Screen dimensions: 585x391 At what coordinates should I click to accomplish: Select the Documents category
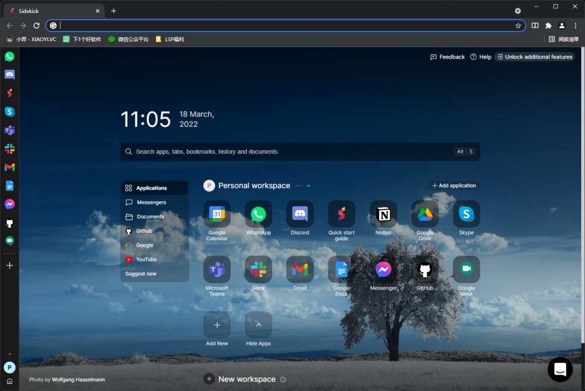pos(155,216)
